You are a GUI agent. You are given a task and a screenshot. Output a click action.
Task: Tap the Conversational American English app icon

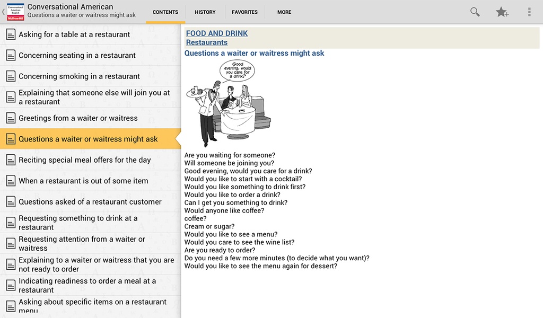click(x=15, y=12)
